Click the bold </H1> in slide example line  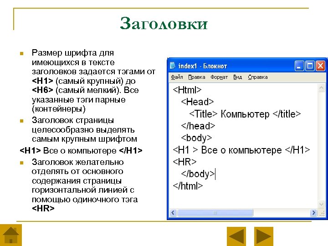click(x=131, y=151)
